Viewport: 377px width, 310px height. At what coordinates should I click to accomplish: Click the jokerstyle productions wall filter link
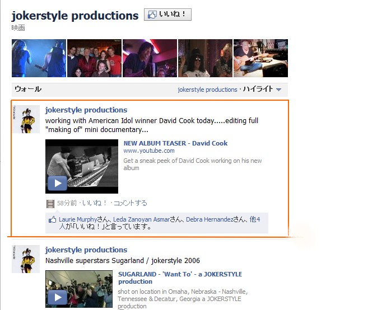tap(207, 90)
